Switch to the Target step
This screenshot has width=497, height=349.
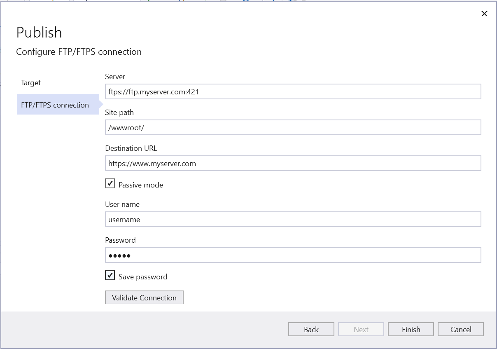pyautogui.click(x=30, y=83)
